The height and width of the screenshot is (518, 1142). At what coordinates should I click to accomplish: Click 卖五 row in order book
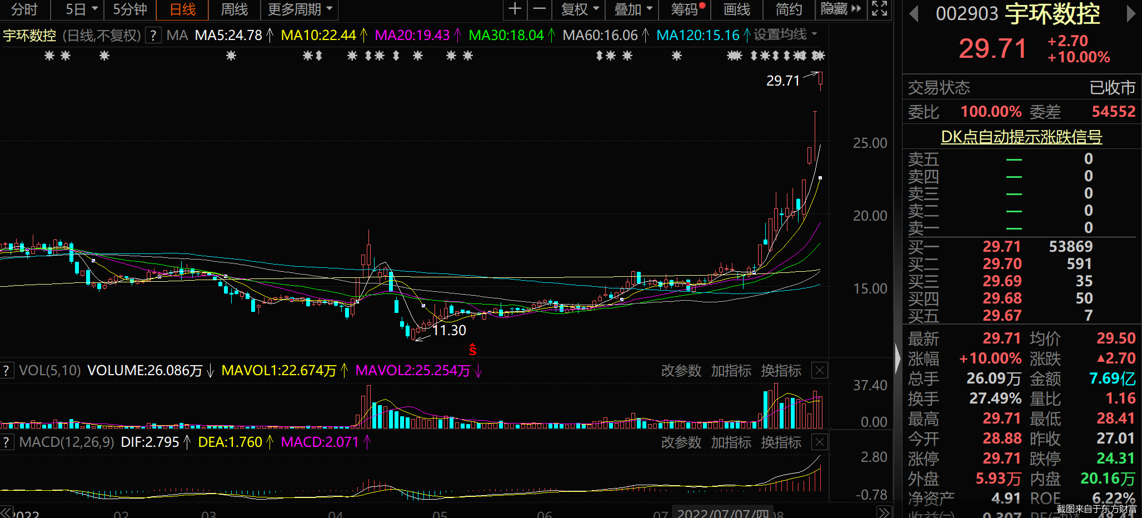(1021, 159)
